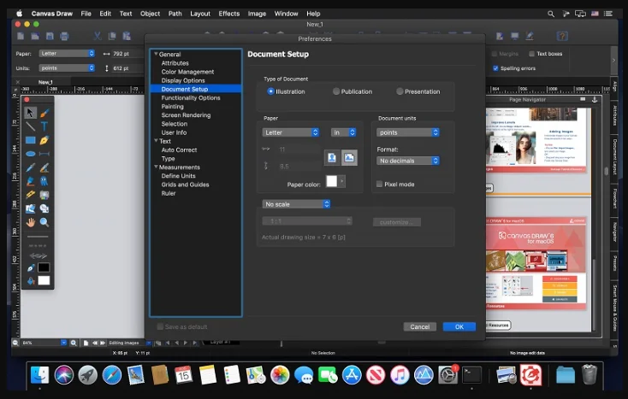Choose portrait orientation icon in Paper section
Screen dimensions: 628x399
tap(332, 157)
